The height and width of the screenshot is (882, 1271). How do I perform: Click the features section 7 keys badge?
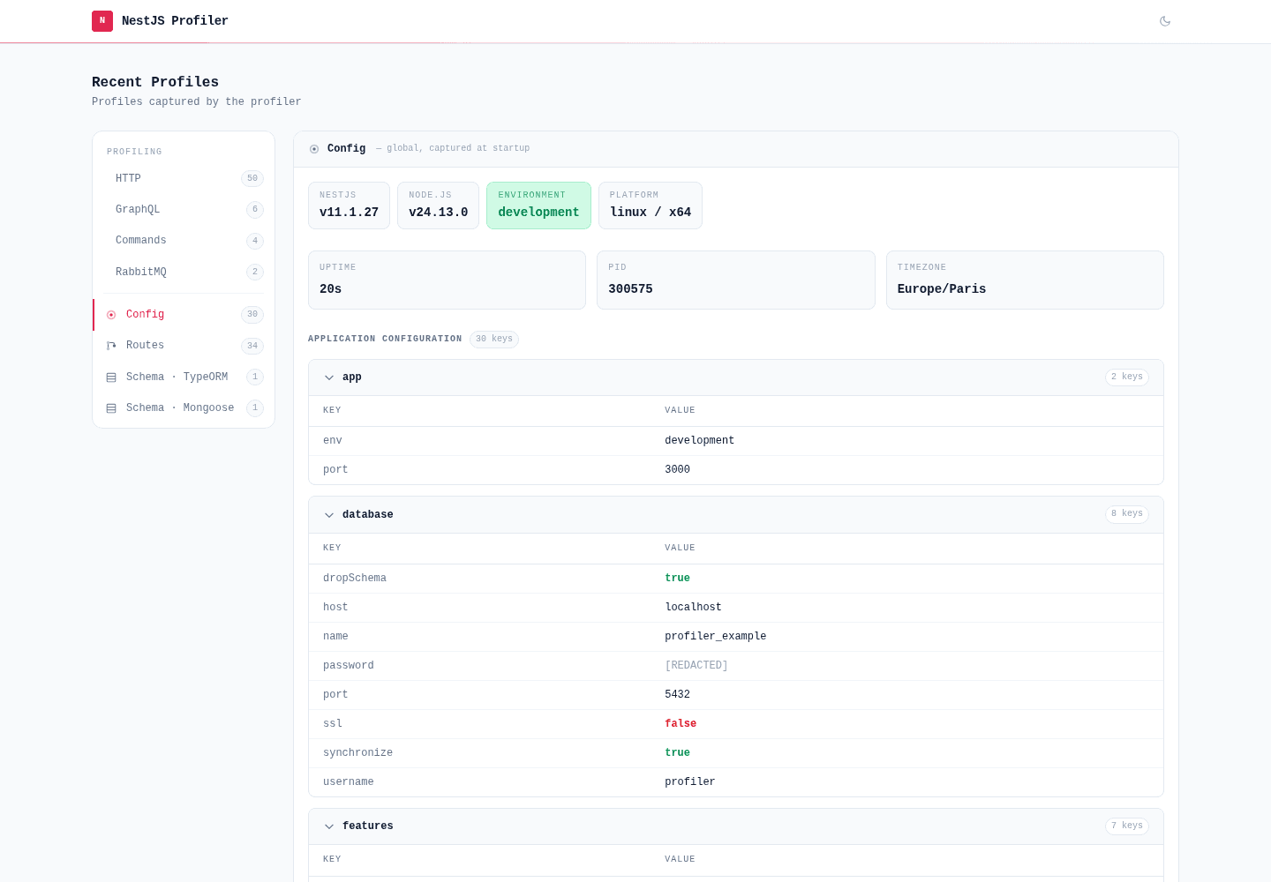point(1127,826)
